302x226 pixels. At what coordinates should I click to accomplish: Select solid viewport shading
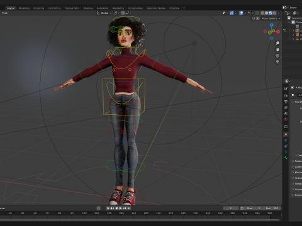click(266, 13)
